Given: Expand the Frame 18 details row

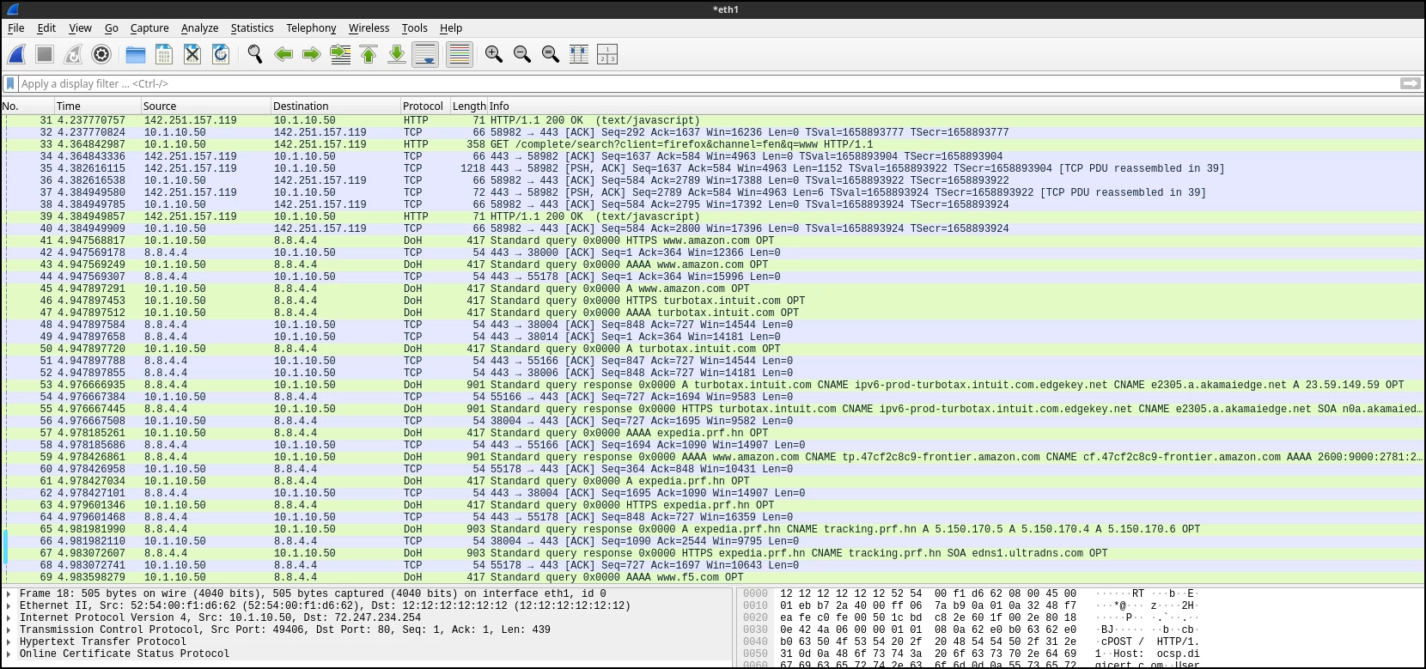Looking at the screenshot, I should click(x=9, y=593).
